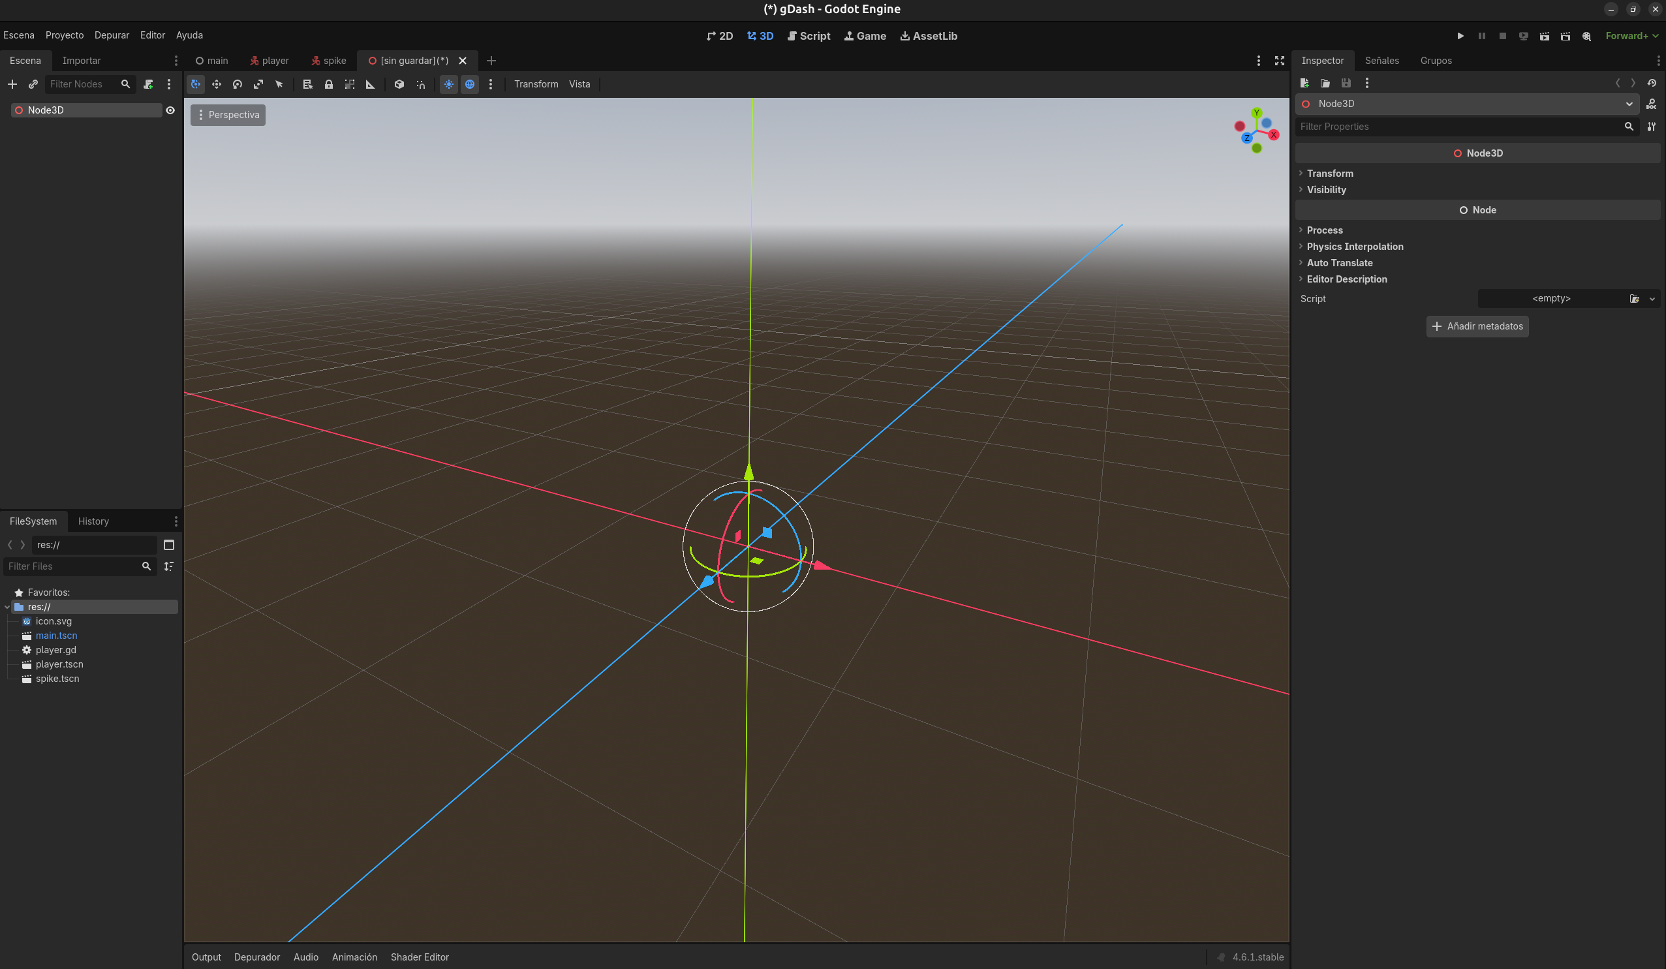The image size is (1666, 969).
Task: Click the Añadir metadatos button
Action: tap(1477, 326)
